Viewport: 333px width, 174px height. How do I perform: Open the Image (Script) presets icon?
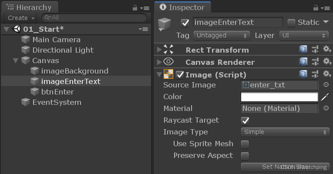point(315,75)
